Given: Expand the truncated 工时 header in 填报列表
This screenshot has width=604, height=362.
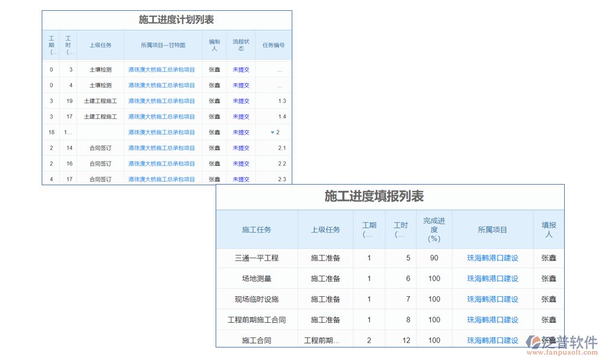Looking at the screenshot, I should click(400, 229).
